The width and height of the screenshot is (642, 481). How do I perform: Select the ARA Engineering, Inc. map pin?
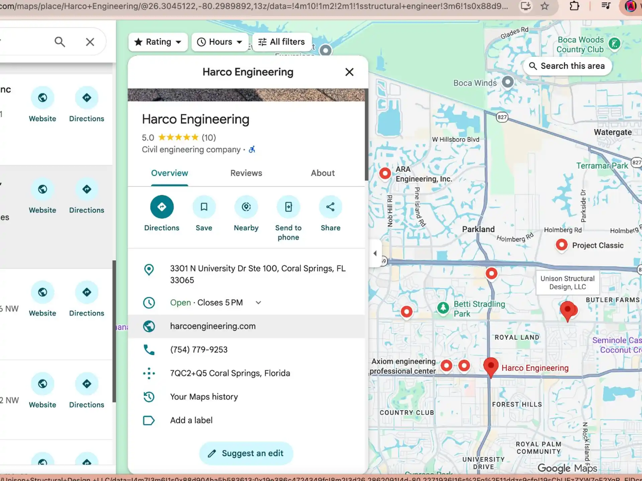click(x=385, y=173)
